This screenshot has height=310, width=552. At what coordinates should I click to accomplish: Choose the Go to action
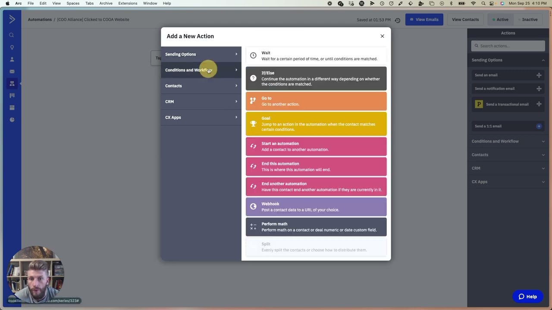[316, 101]
